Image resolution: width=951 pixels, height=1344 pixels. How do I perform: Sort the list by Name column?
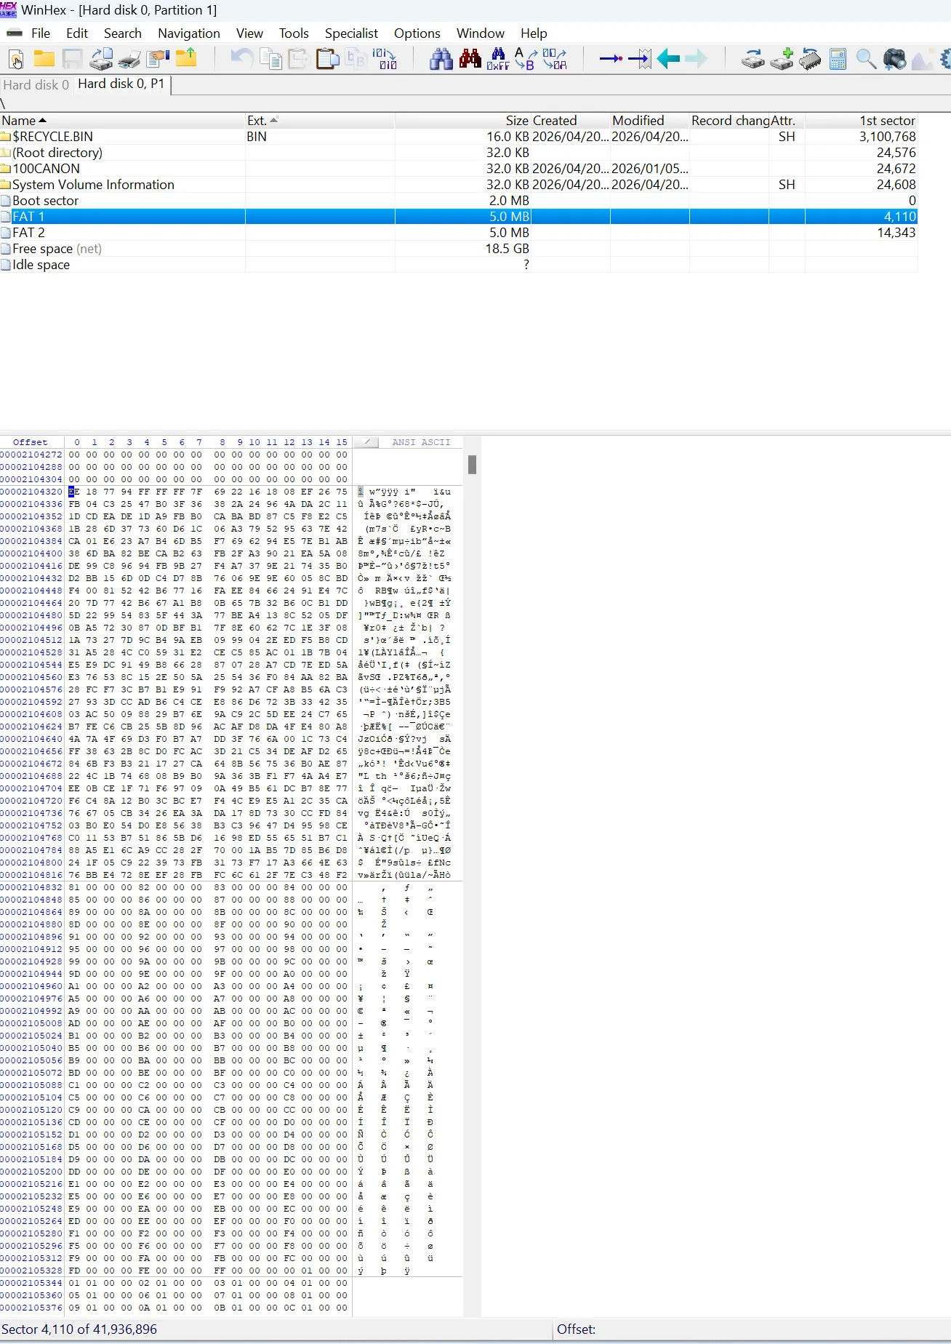(122, 121)
